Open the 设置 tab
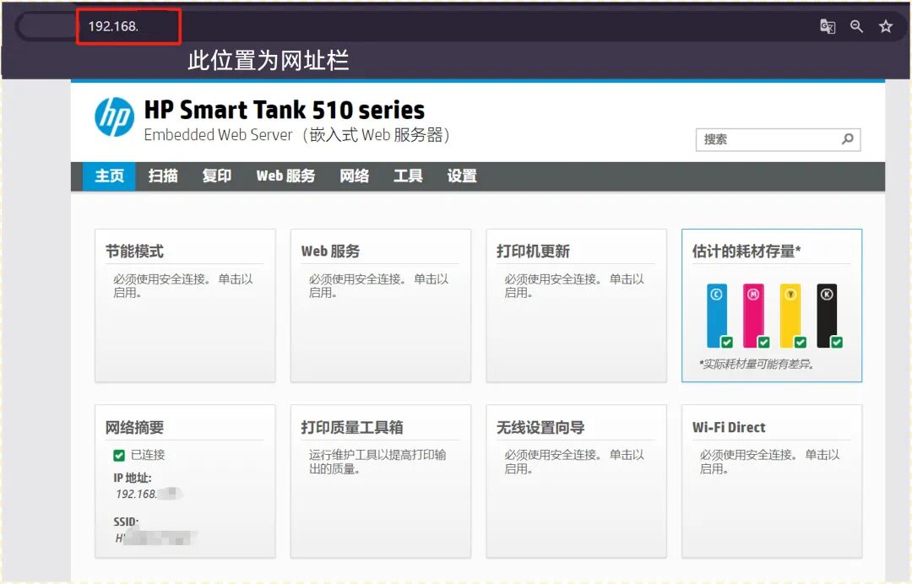Screen dimensions: 912x584 click(462, 176)
